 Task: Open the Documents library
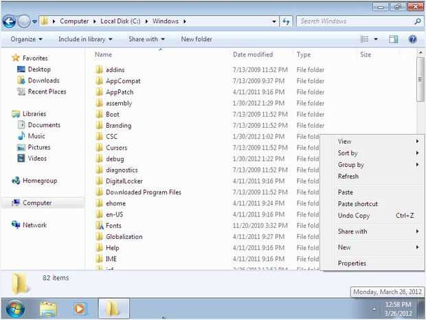(44, 125)
